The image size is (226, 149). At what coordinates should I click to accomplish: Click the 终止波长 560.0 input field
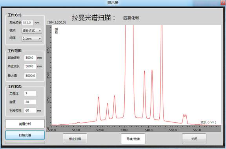pos(30,66)
